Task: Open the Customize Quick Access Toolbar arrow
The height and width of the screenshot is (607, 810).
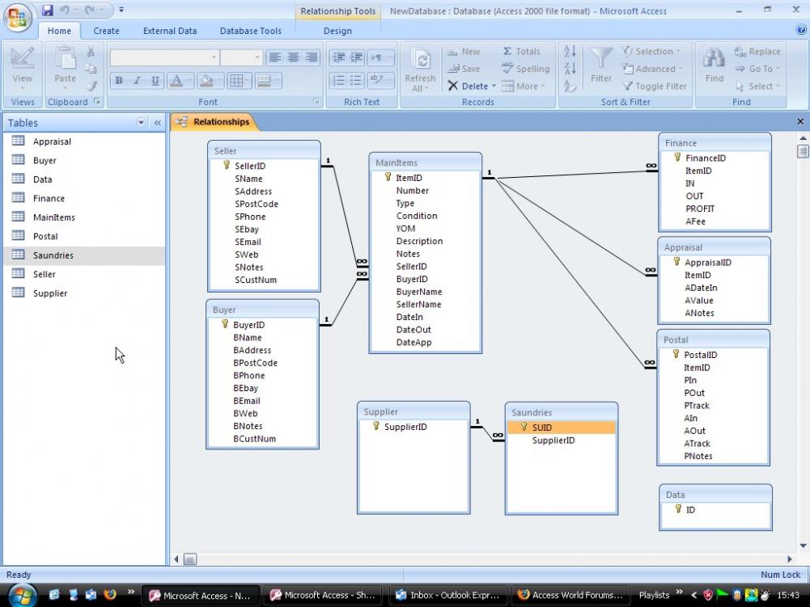Action: [x=121, y=10]
